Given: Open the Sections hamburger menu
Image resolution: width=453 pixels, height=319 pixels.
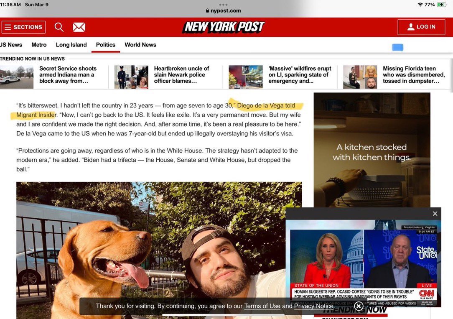Looking at the screenshot, I should (x=23, y=27).
